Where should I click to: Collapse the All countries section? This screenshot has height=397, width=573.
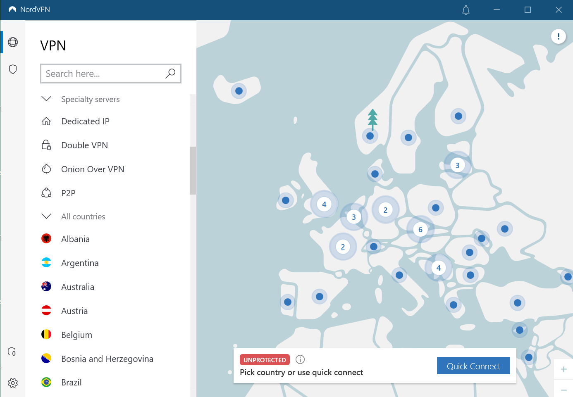[x=47, y=216]
